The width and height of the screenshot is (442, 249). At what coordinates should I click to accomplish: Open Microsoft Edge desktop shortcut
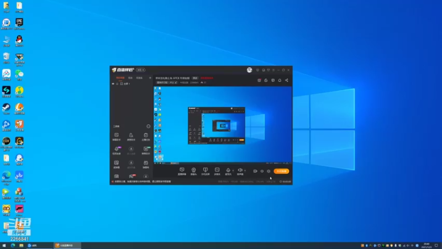(6, 178)
